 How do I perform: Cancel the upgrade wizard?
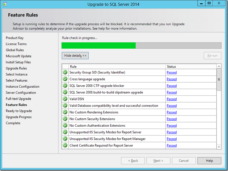click(x=184, y=161)
